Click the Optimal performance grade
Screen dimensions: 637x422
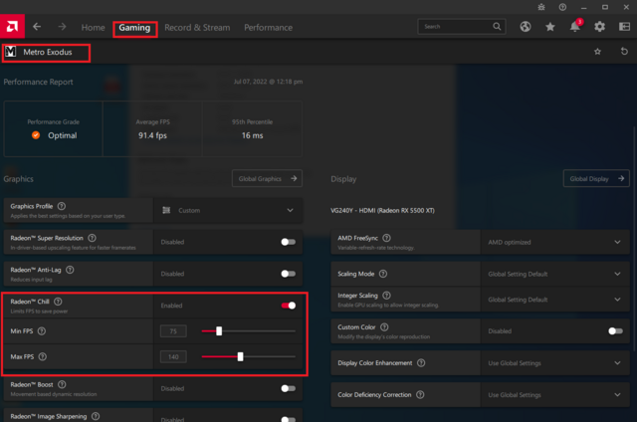click(x=62, y=135)
